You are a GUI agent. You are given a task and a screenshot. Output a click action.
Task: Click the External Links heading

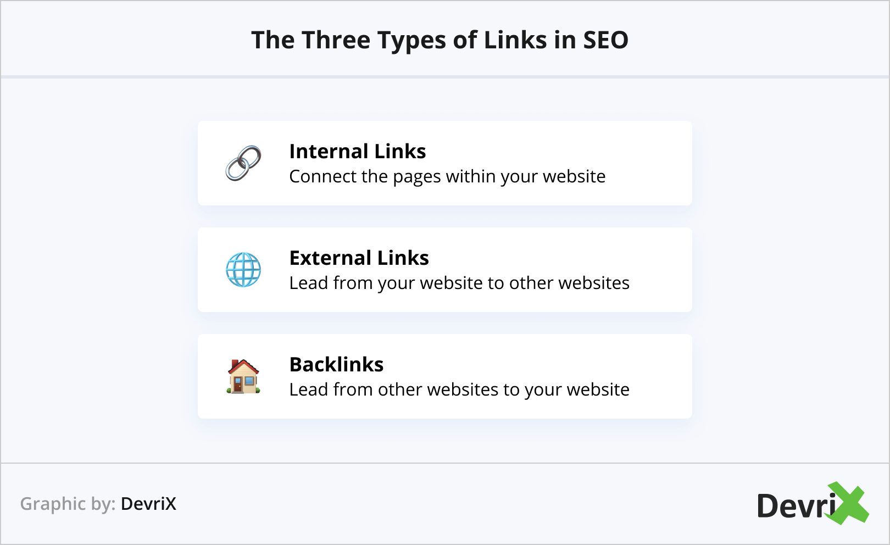click(x=359, y=258)
